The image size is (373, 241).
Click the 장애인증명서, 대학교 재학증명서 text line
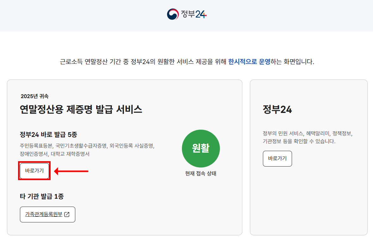(55, 154)
